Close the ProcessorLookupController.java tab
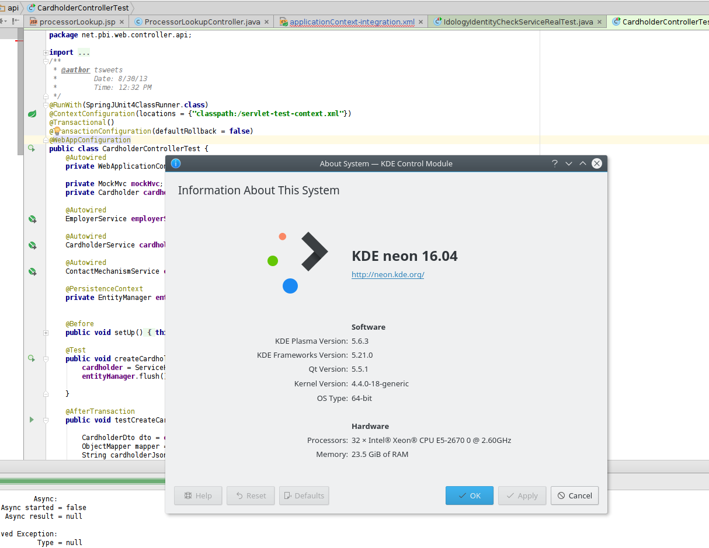709x548 pixels. pos(266,22)
